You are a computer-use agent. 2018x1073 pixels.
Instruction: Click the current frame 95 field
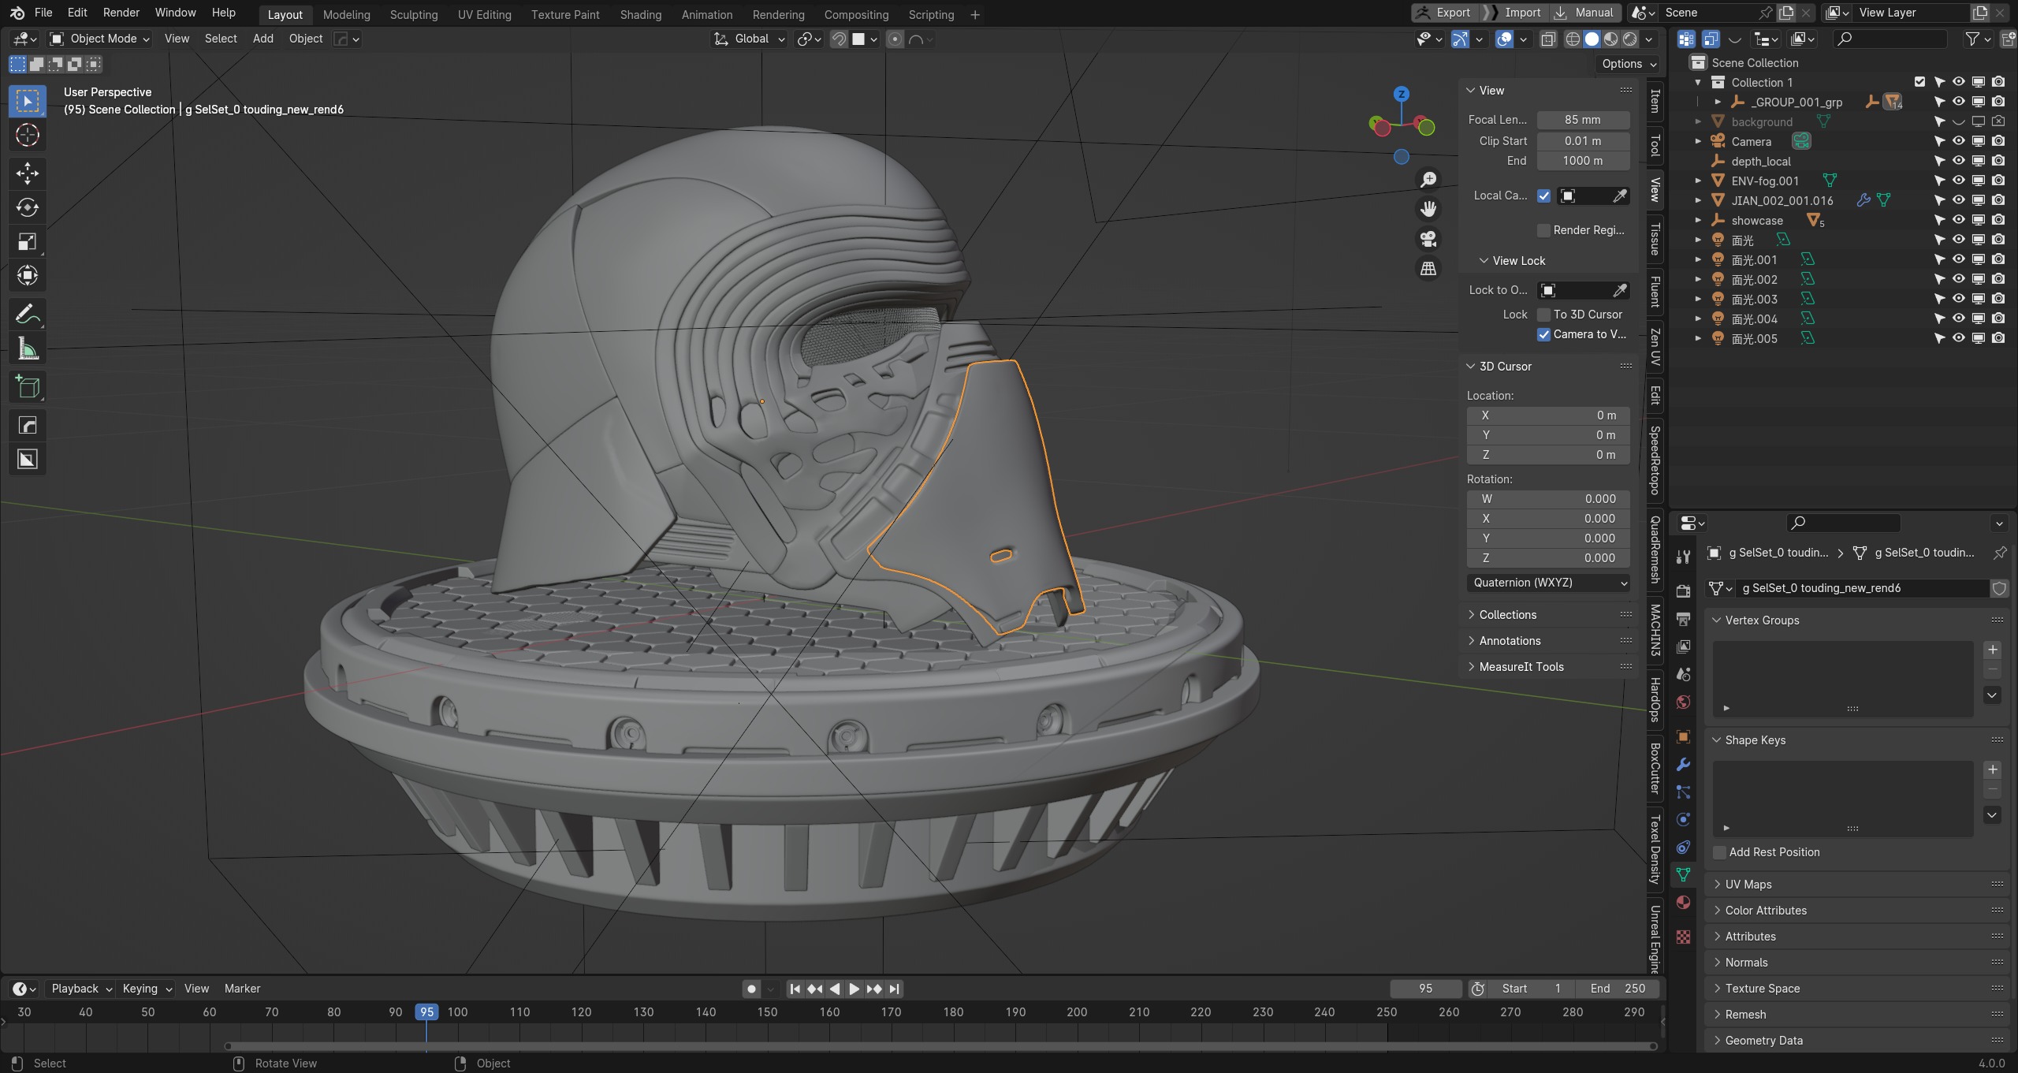coord(1425,989)
